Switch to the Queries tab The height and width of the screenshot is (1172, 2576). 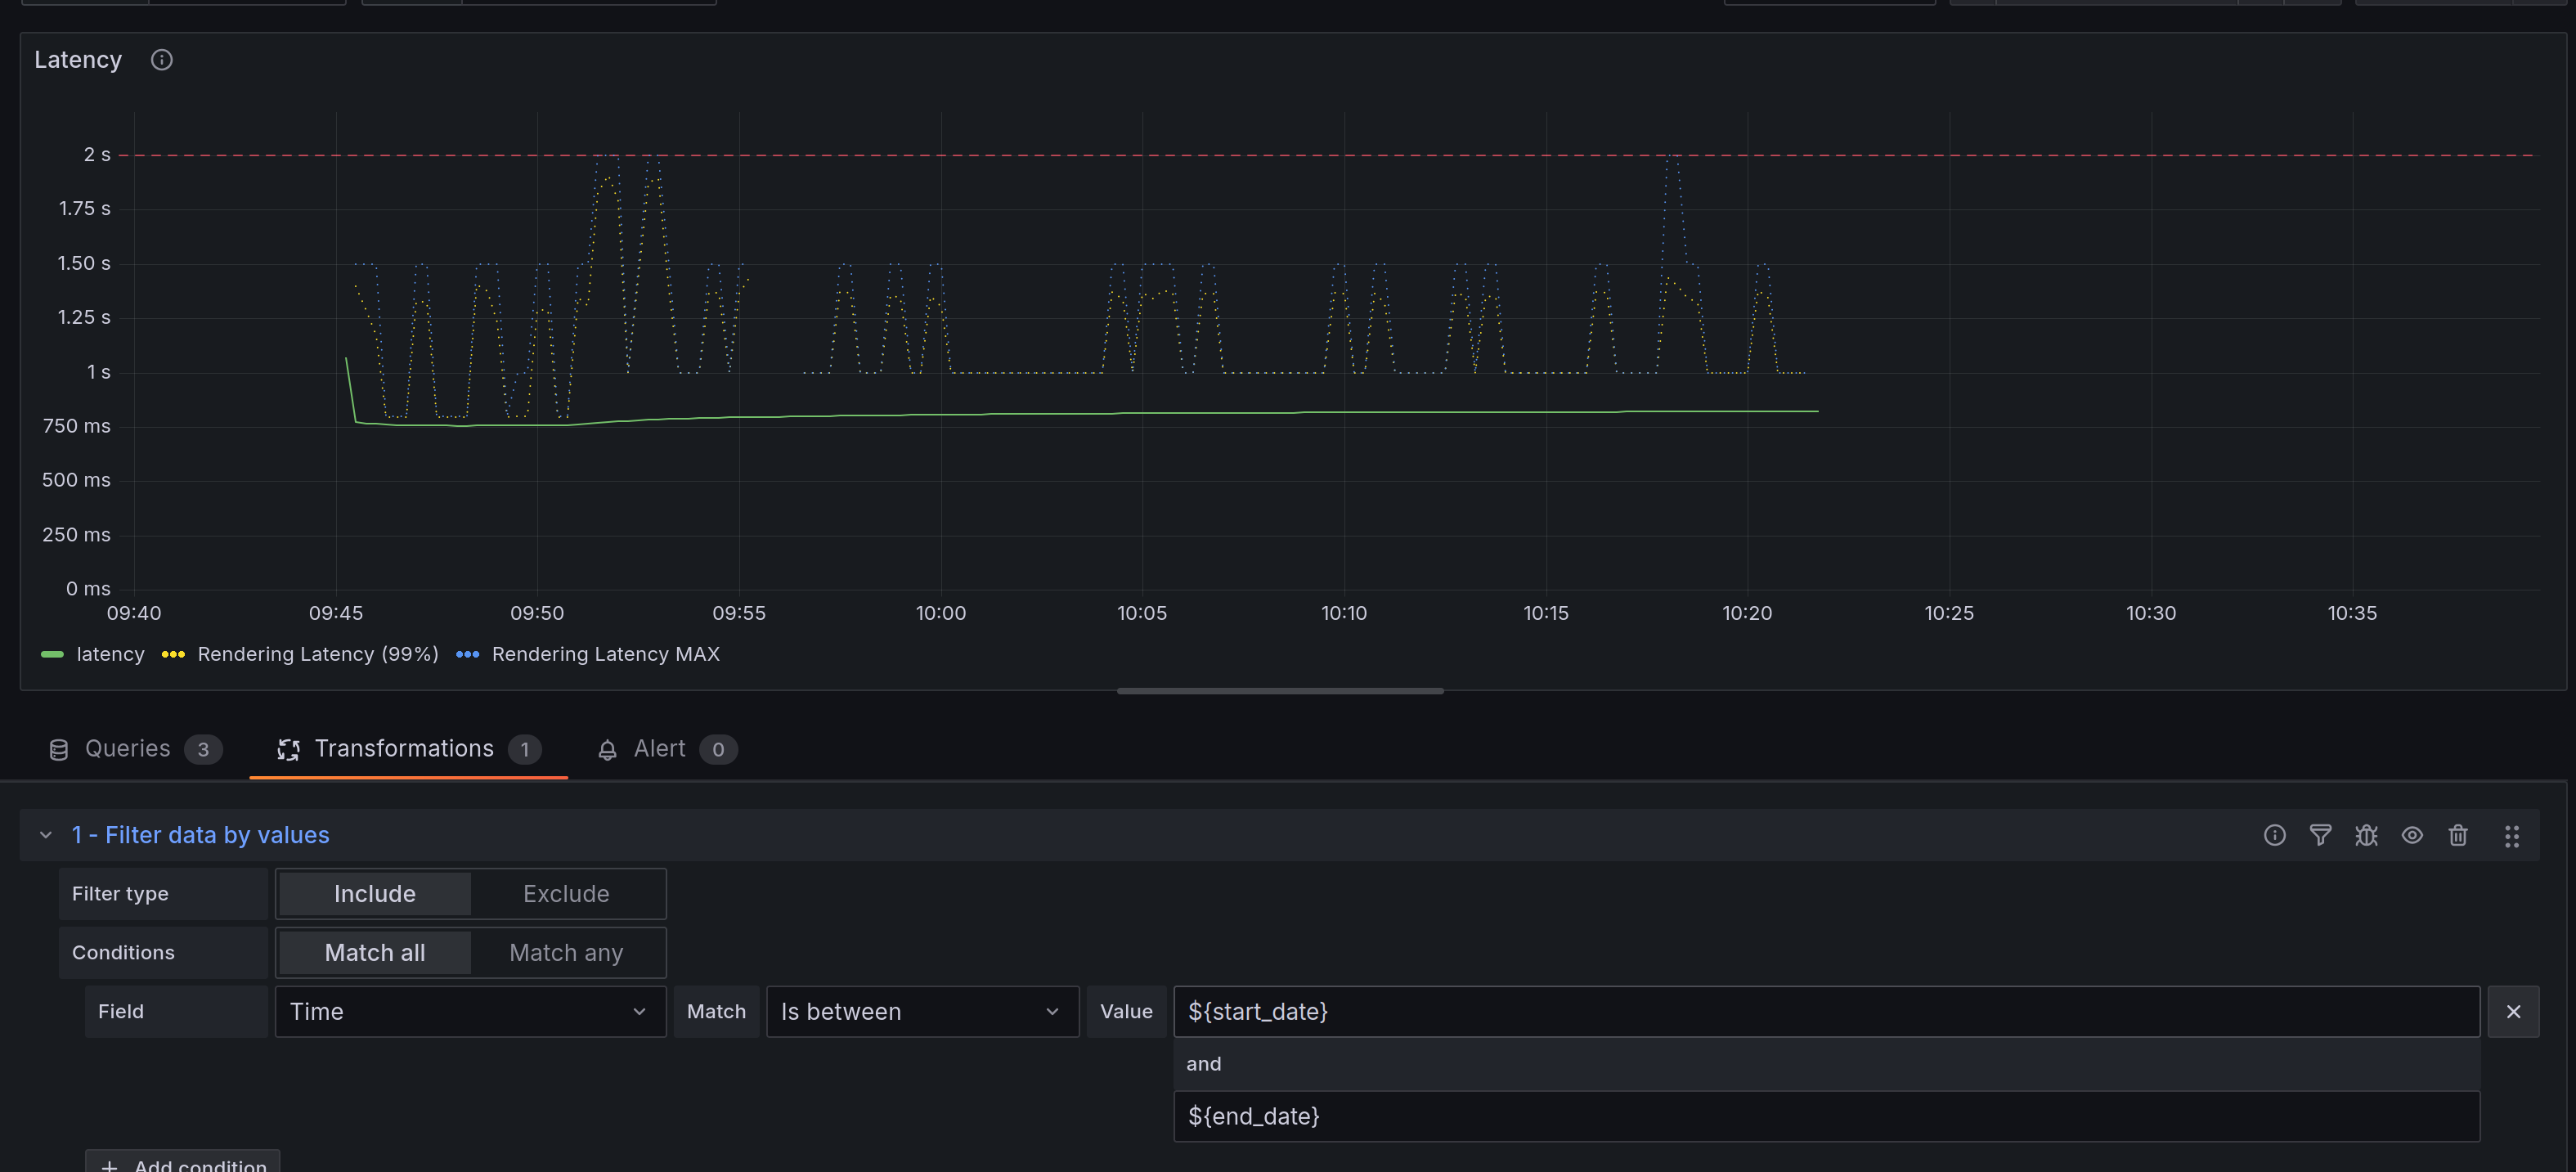(127, 748)
